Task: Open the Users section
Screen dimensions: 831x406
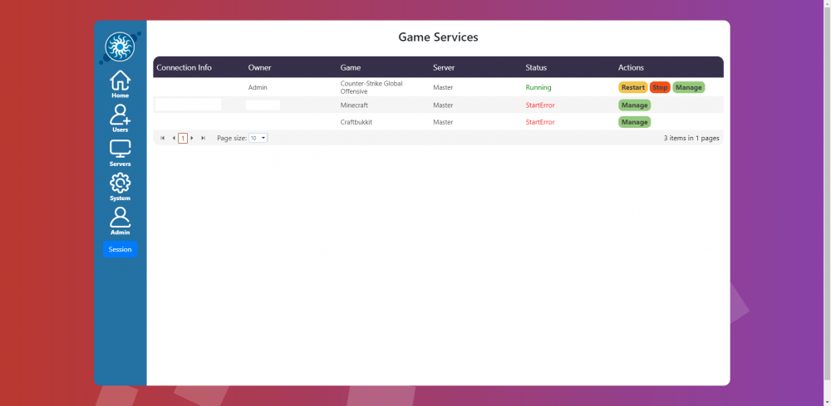Action: point(120,118)
